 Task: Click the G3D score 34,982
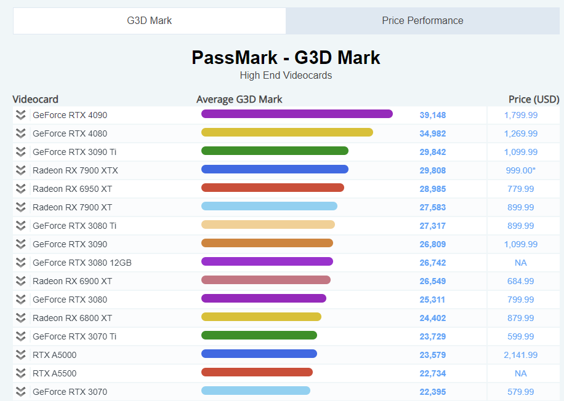click(x=433, y=133)
